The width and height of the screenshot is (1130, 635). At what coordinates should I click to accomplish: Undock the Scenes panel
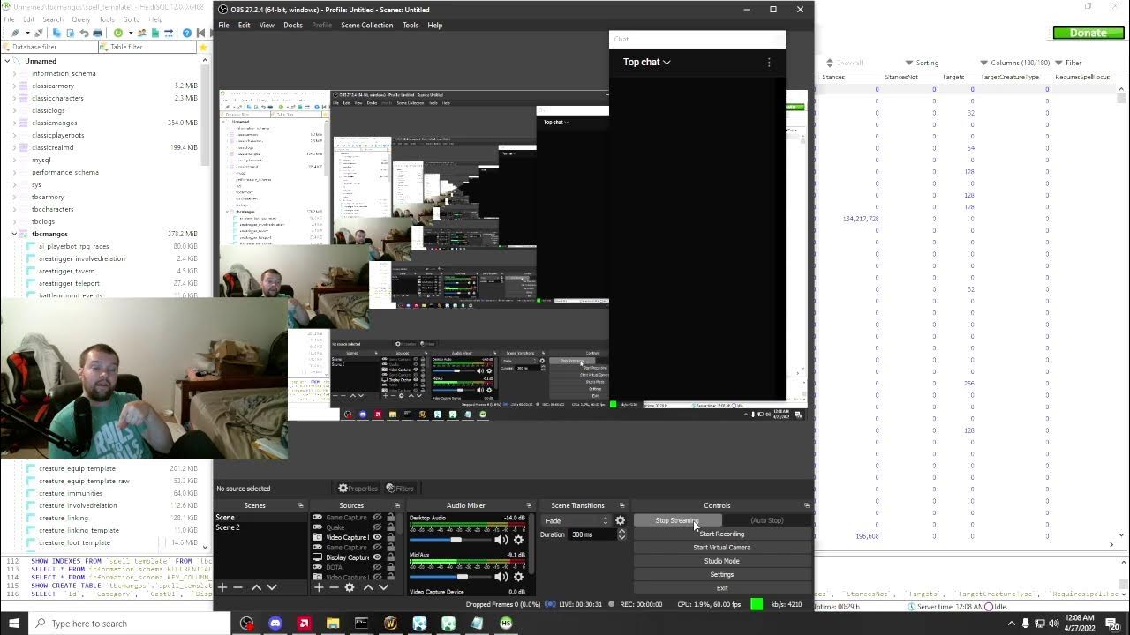coord(300,505)
